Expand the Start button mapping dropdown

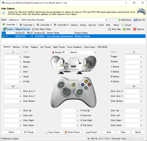click(20, 72)
